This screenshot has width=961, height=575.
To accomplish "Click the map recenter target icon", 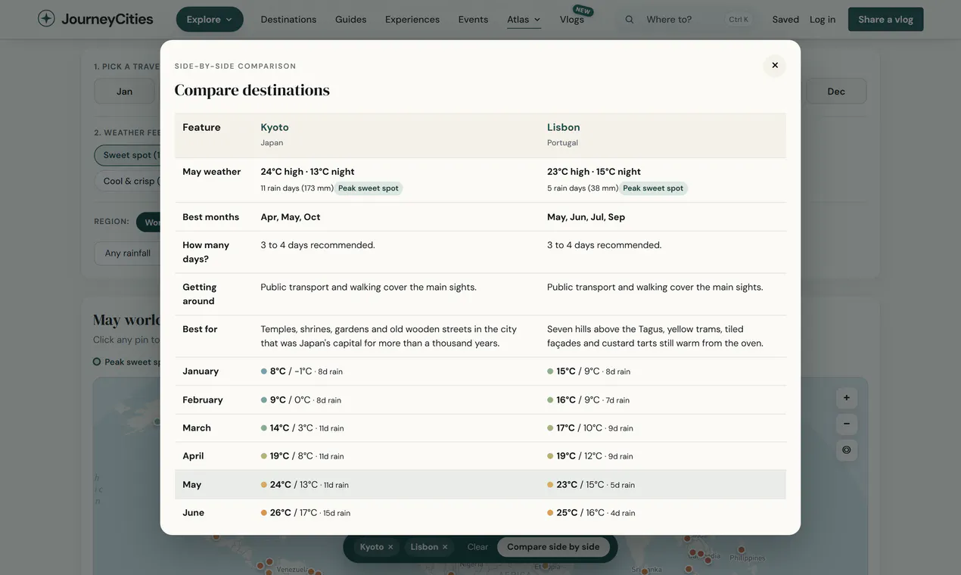I will pyautogui.click(x=847, y=449).
